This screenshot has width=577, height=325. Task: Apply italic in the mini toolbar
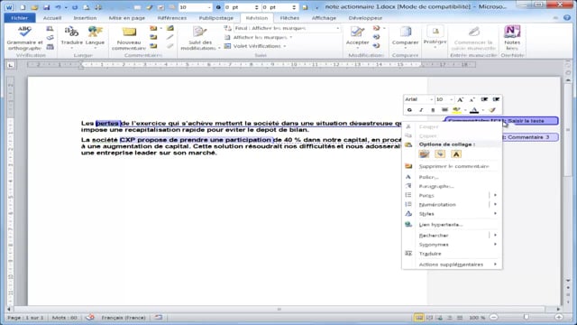coord(421,110)
